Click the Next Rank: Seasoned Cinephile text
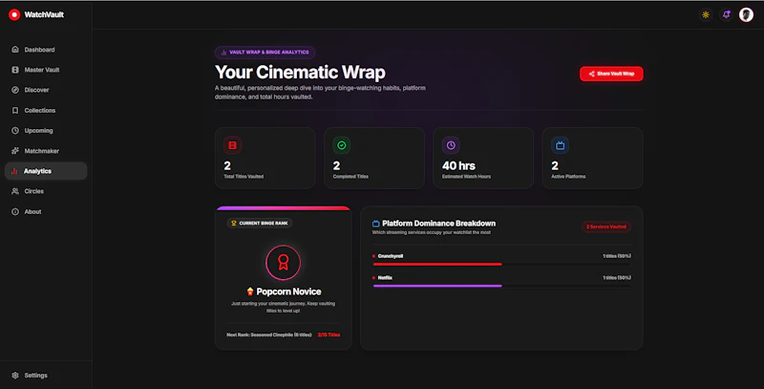Image resolution: width=764 pixels, height=389 pixels. (269, 335)
